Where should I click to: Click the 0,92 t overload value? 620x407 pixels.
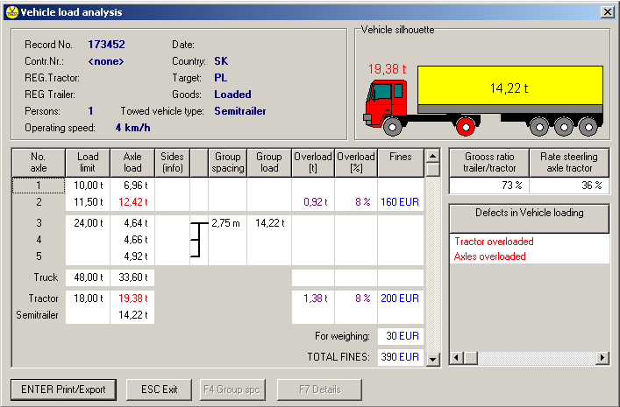316,202
